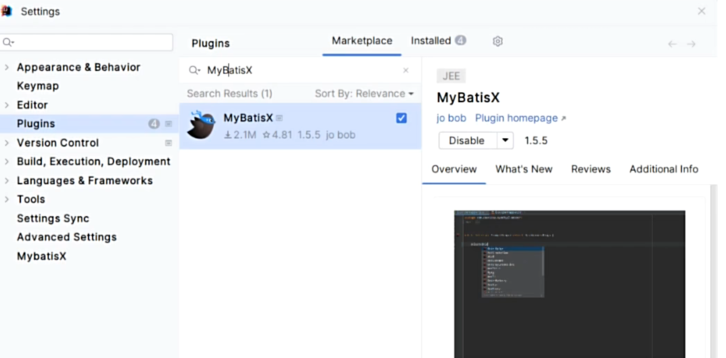Select Plugins in settings tree

point(36,124)
